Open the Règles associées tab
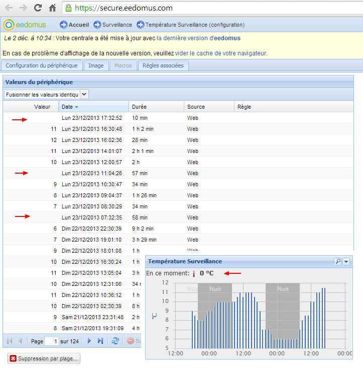Image resolution: width=363 pixels, height=373 pixels. [x=163, y=65]
